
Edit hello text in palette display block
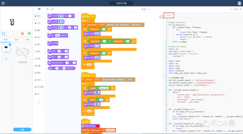pyautogui.click(x=57, y=36)
